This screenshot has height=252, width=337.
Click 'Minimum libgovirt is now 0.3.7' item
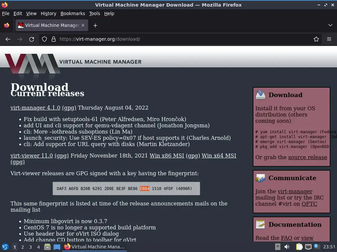tap(65, 221)
